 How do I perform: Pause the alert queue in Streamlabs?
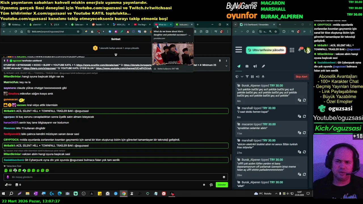[252, 76]
